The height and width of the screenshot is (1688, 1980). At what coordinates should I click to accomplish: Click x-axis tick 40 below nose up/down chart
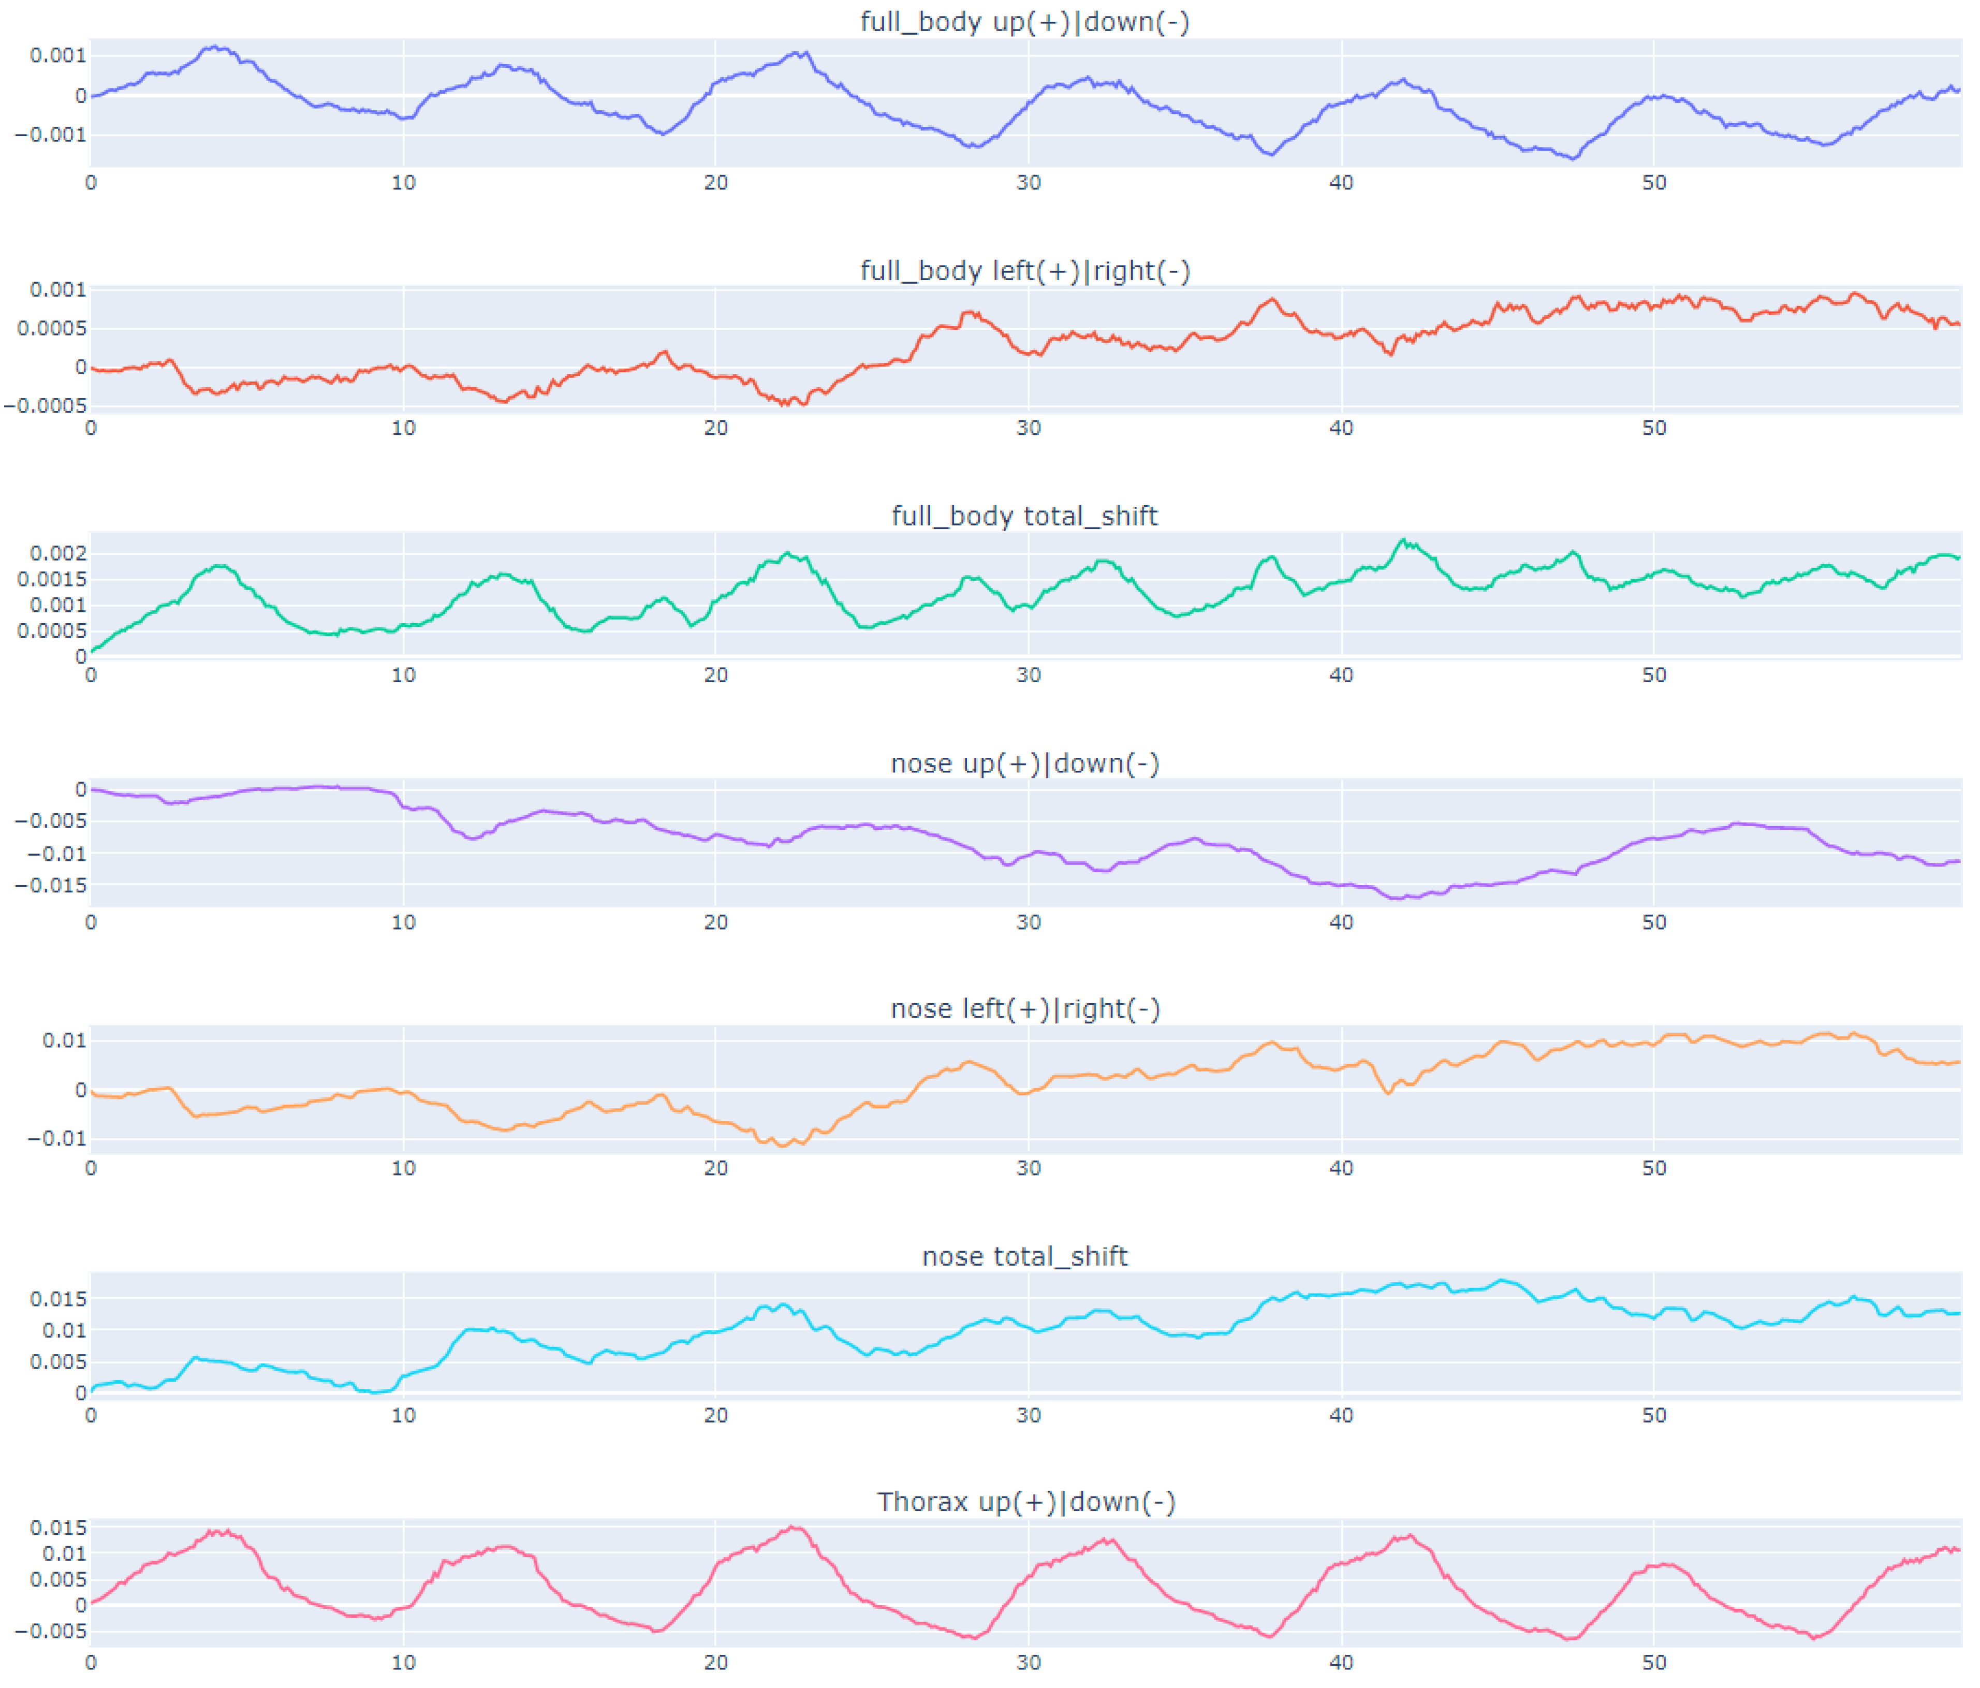1341,922
